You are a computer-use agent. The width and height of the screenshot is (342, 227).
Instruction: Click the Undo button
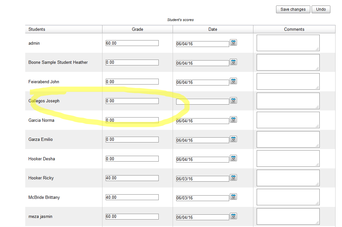point(321,9)
